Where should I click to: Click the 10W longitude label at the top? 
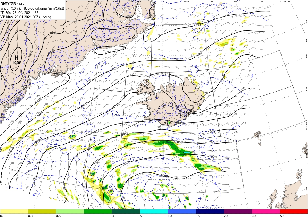(211, 1)
